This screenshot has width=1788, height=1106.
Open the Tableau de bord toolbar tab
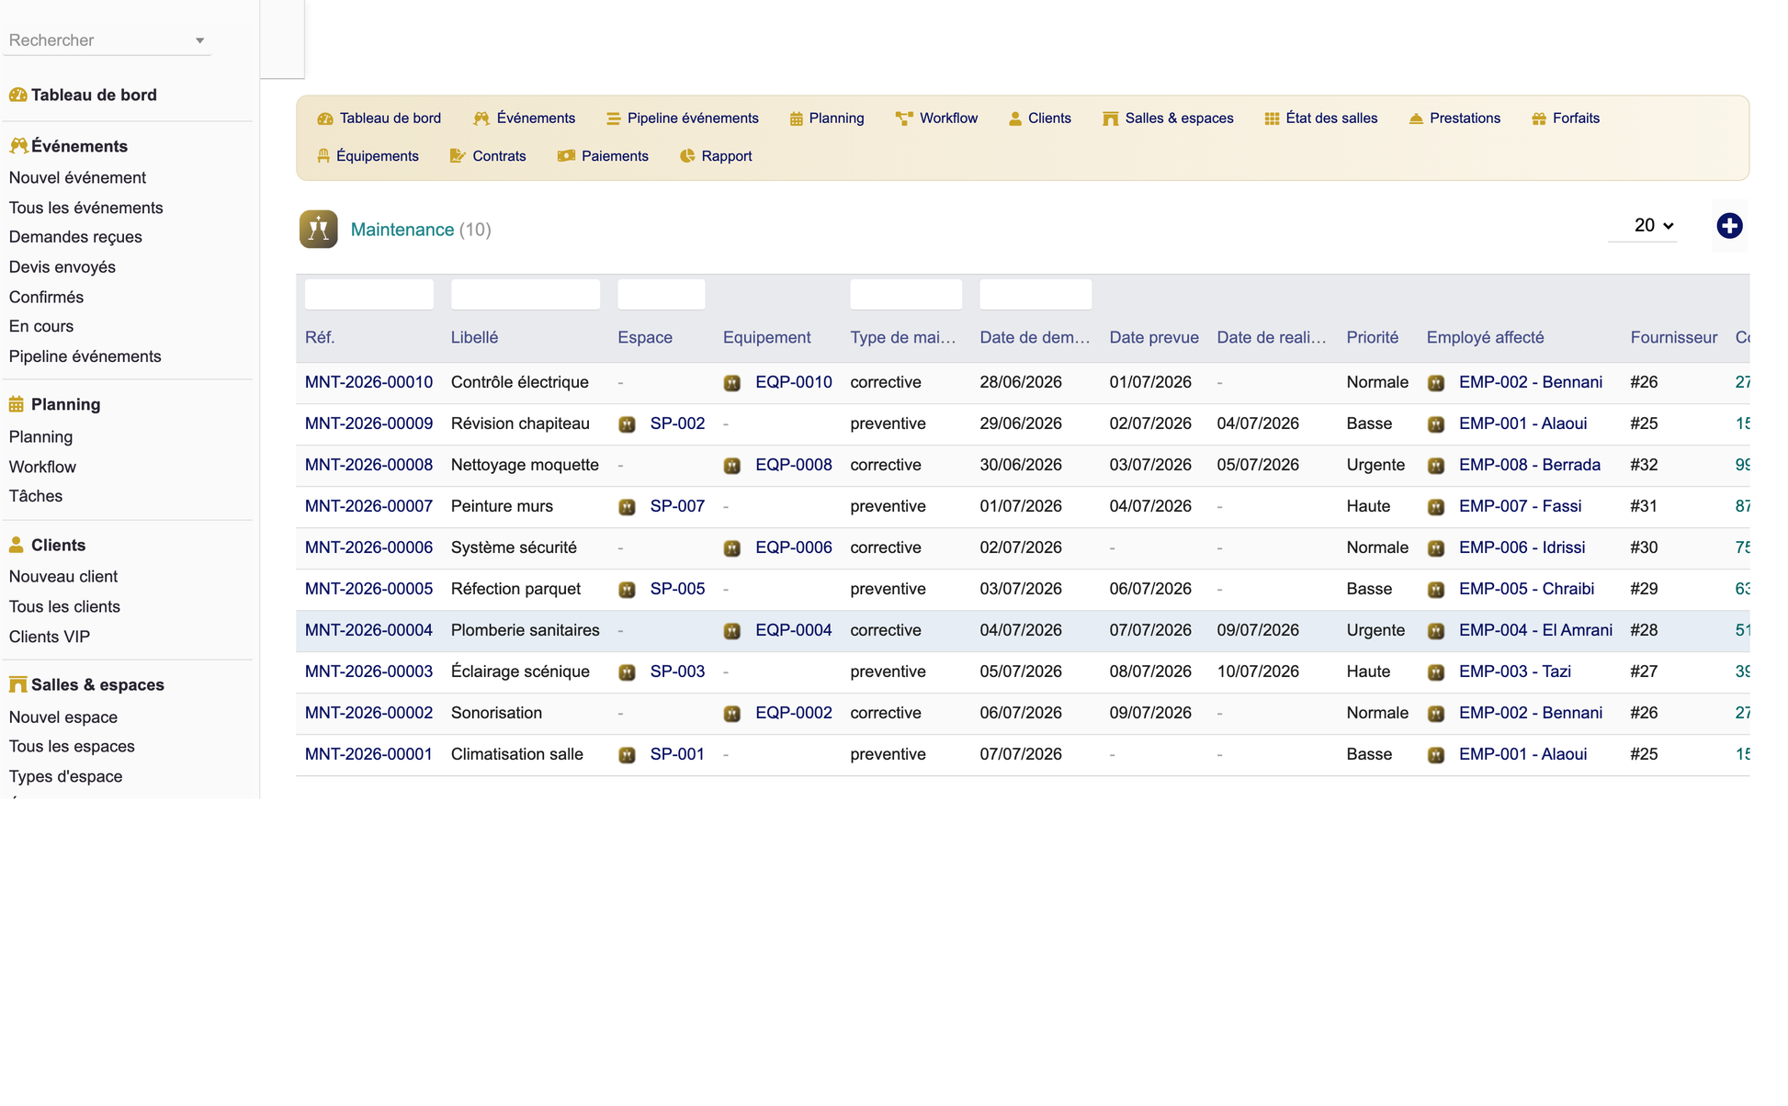click(x=379, y=118)
